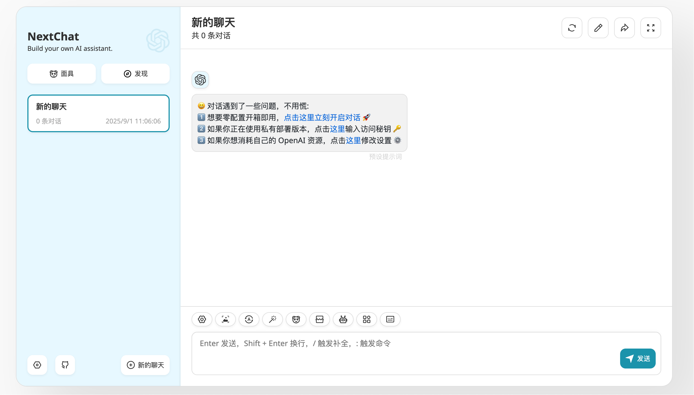This screenshot has width=694, height=395.
Task: Click the upload image icon
Action: point(225,319)
